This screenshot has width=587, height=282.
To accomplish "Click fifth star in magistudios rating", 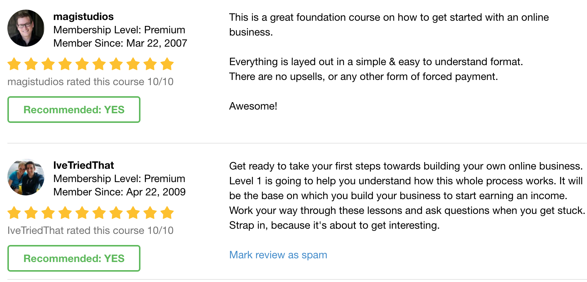I will 82,64.
